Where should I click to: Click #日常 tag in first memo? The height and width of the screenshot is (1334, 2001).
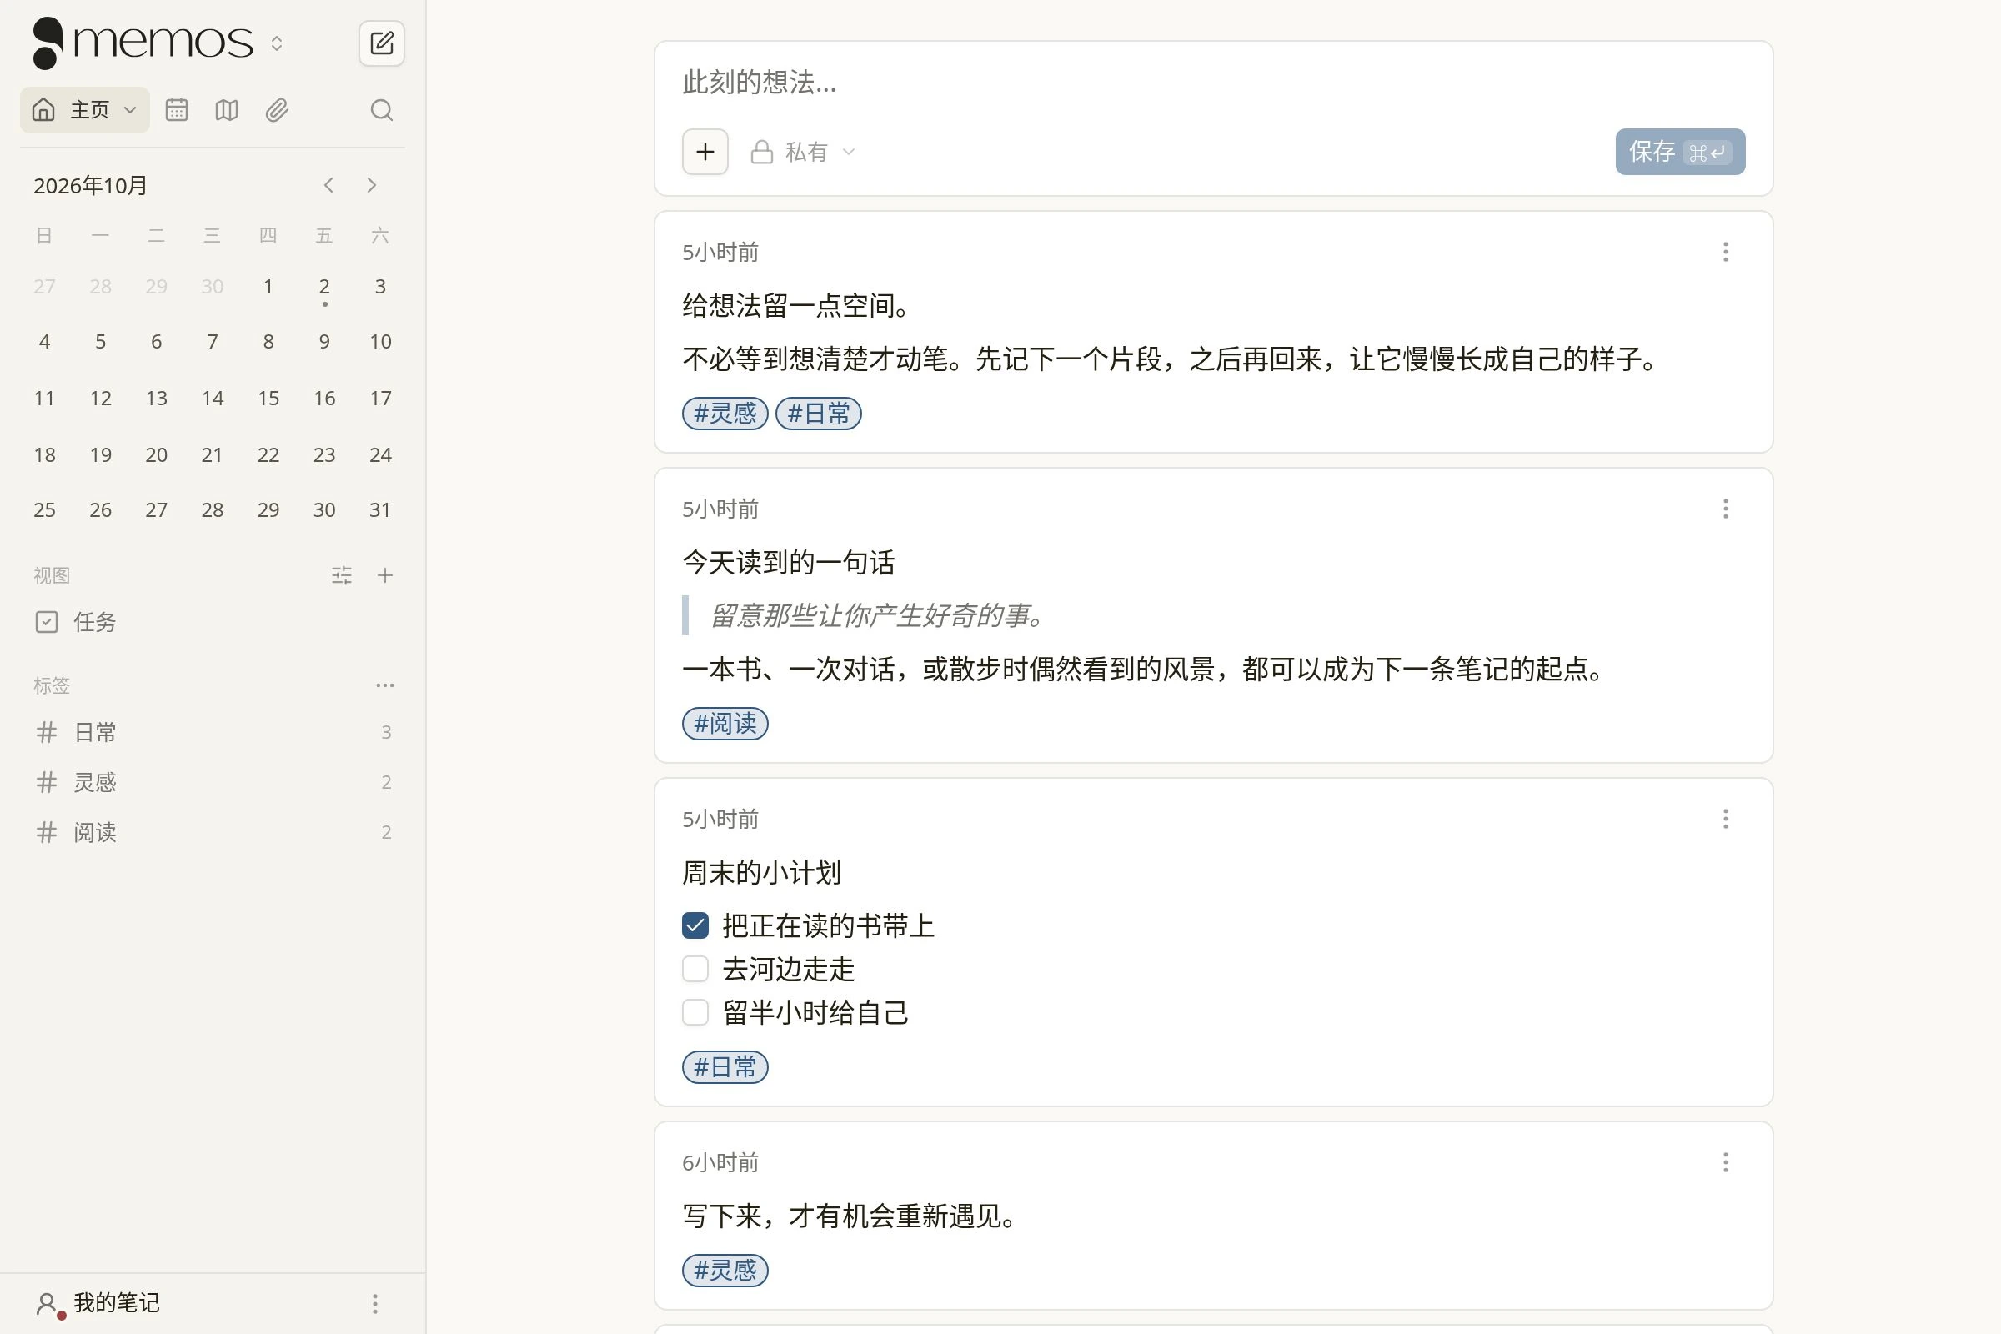819,414
